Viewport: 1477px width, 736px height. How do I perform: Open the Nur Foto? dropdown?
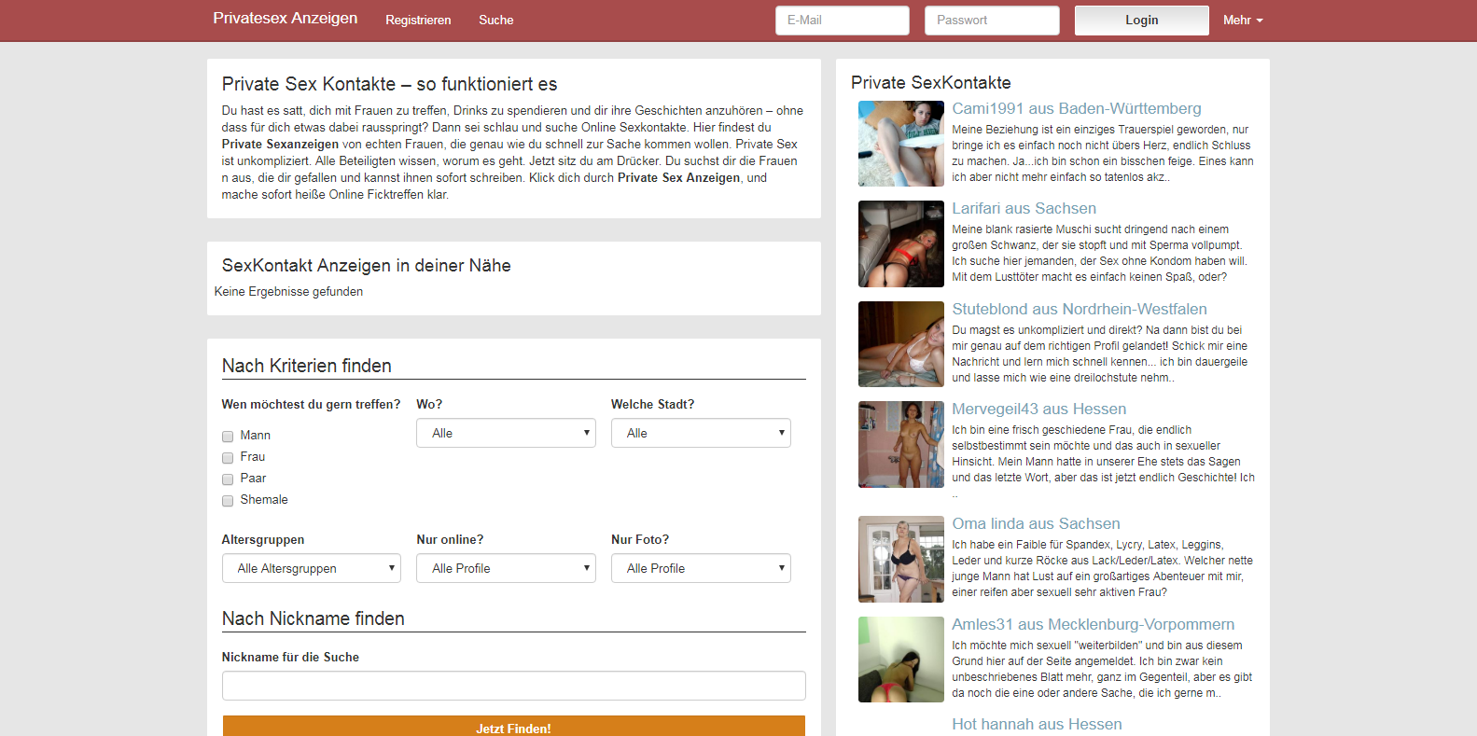tap(701, 568)
